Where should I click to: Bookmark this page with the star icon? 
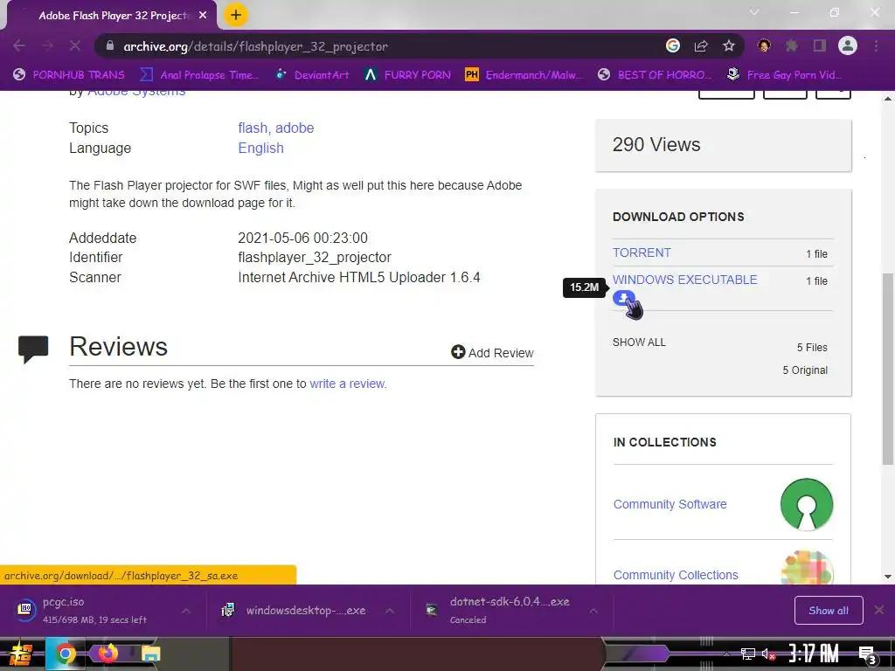(x=729, y=45)
